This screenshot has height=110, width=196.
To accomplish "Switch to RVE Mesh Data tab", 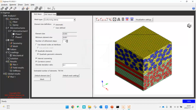I will point(50,14).
